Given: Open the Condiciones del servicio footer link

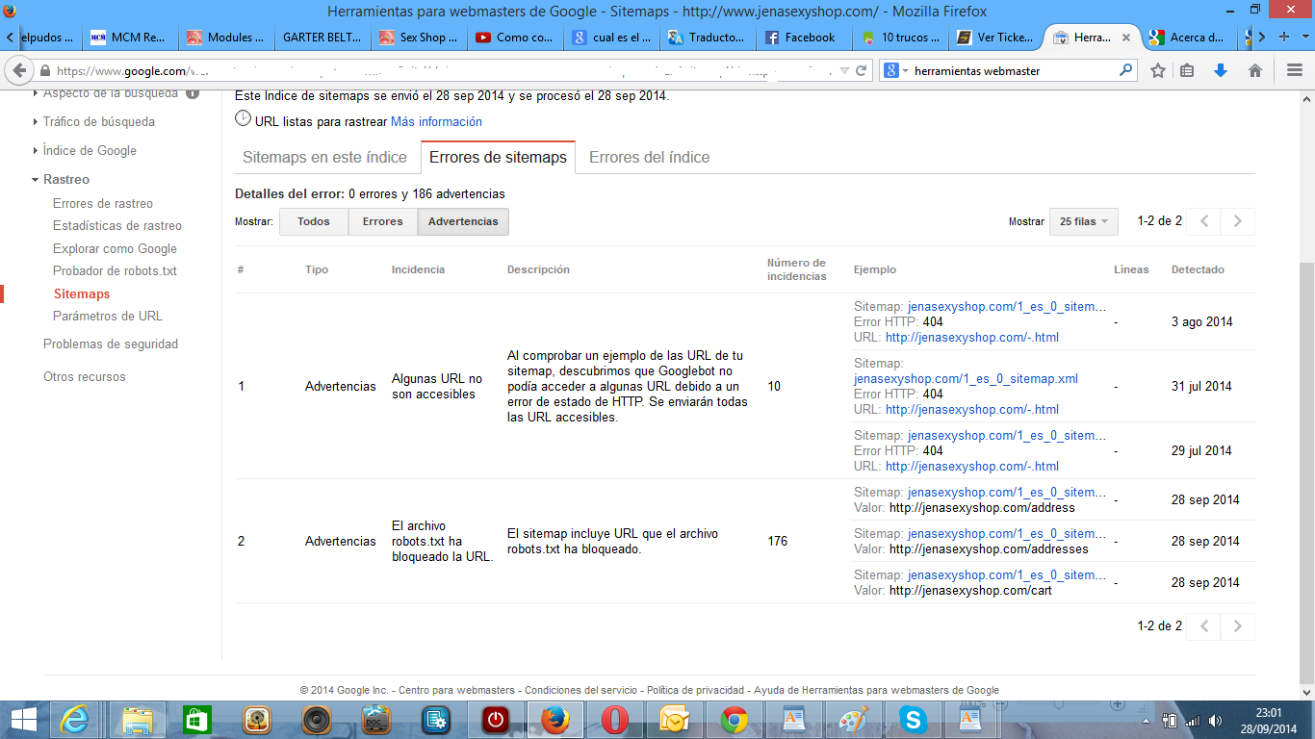Looking at the screenshot, I should (x=580, y=690).
